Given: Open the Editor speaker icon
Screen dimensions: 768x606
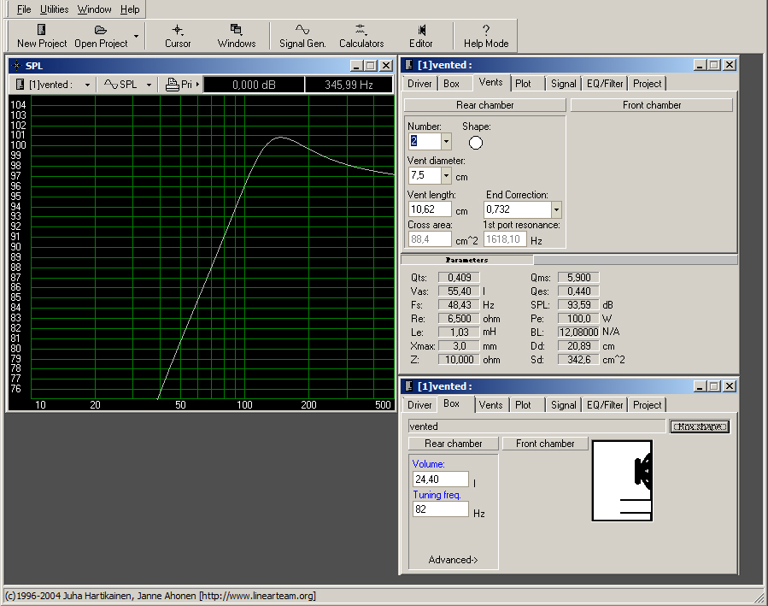Looking at the screenshot, I should click(421, 30).
